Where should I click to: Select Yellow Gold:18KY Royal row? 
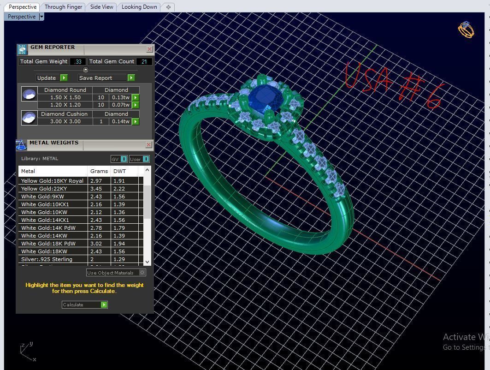pos(81,181)
